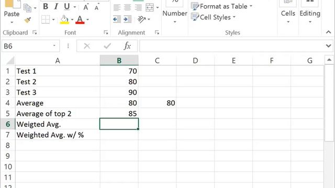Select cell 'Weighted Avg. w/ %'

(x=58, y=135)
